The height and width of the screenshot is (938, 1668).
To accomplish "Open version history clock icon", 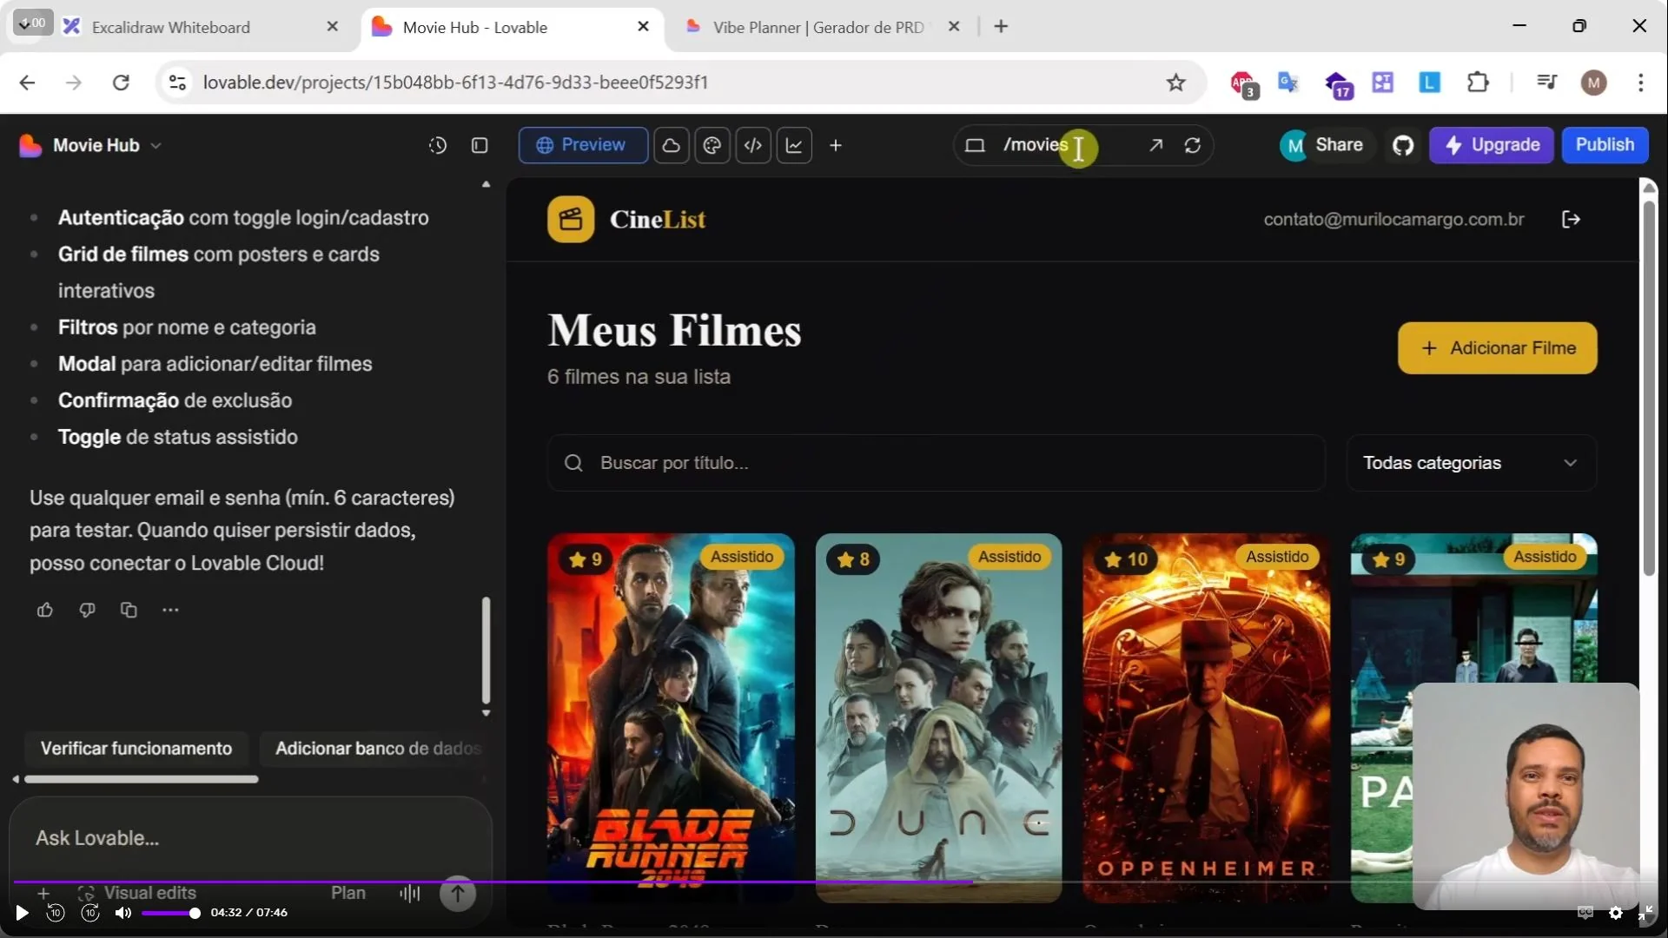I will (x=438, y=145).
